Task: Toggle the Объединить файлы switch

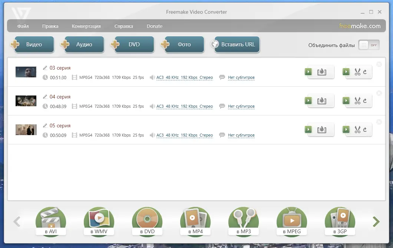Action: 369,45
